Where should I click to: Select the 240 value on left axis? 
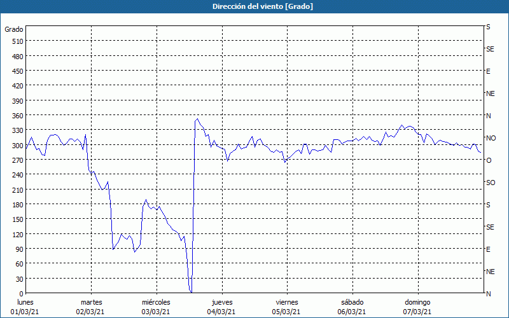(18, 176)
